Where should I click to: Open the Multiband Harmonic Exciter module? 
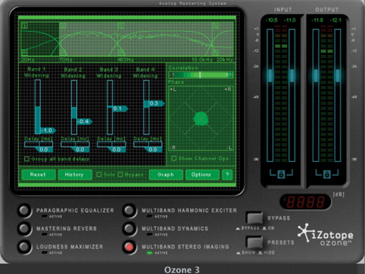coord(129,211)
